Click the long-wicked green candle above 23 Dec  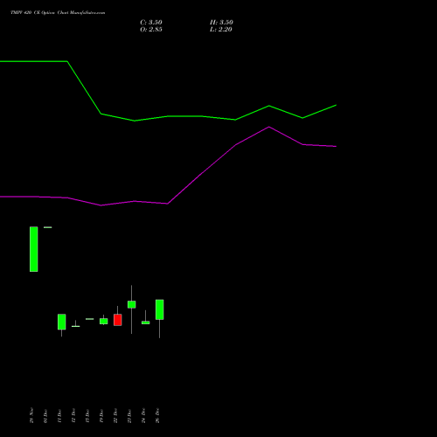pyautogui.click(x=132, y=304)
